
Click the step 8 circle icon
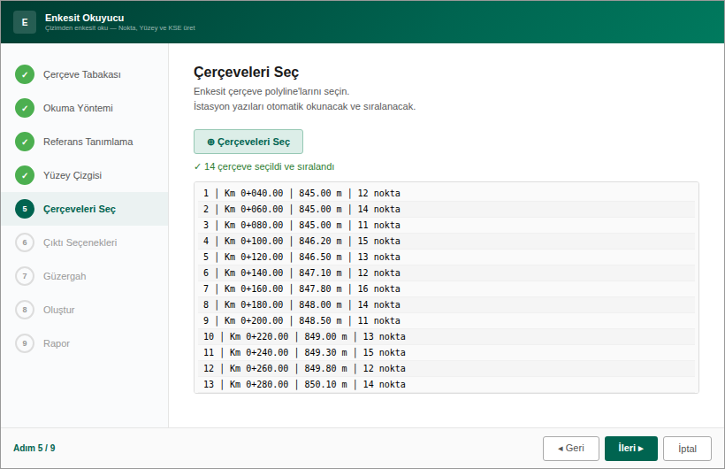pos(25,310)
